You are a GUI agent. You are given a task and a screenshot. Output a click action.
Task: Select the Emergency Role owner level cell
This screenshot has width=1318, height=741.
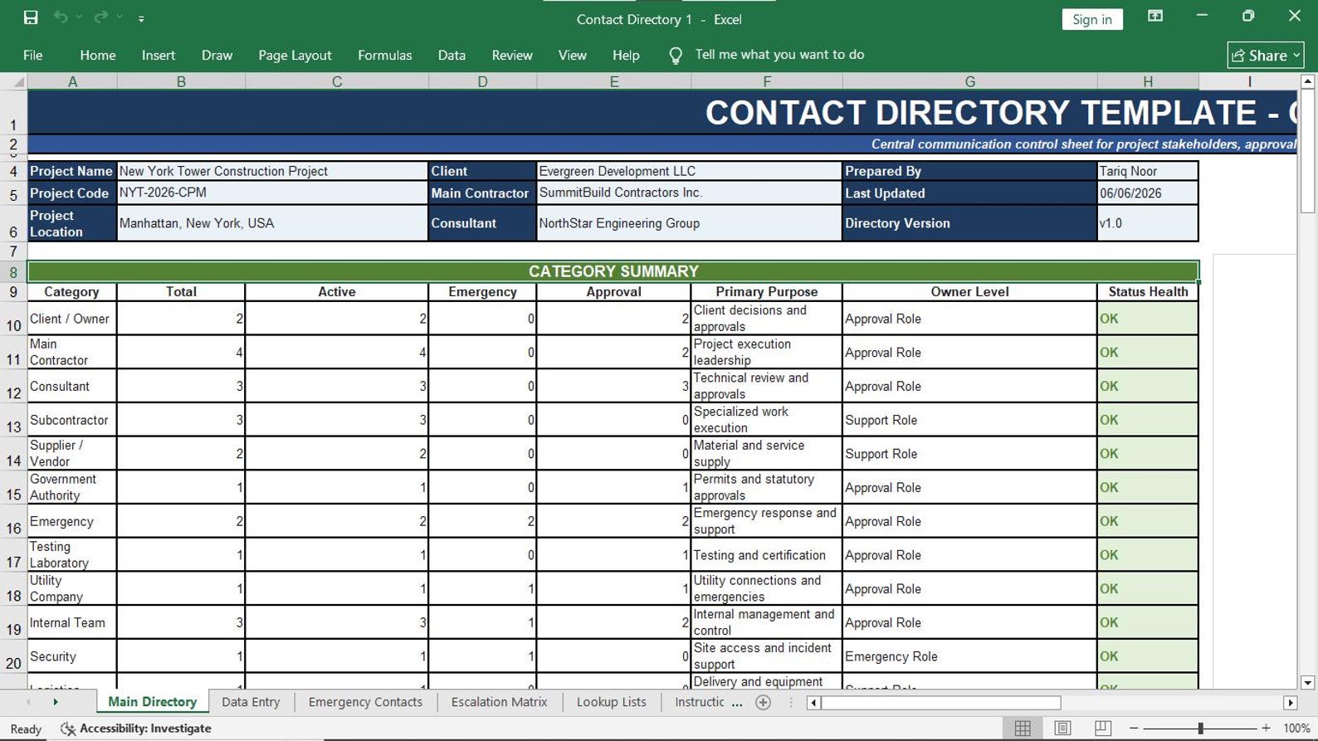click(969, 656)
